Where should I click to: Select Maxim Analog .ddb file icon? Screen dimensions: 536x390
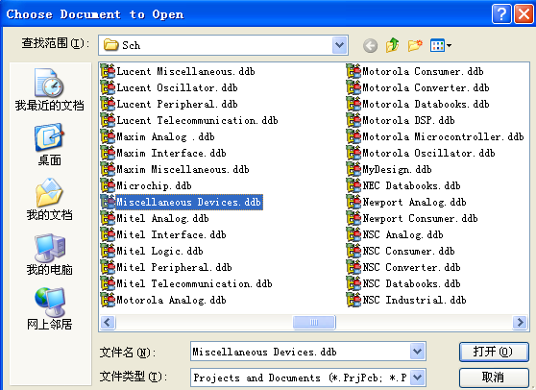pyautogui.click(x=108, y=136)
